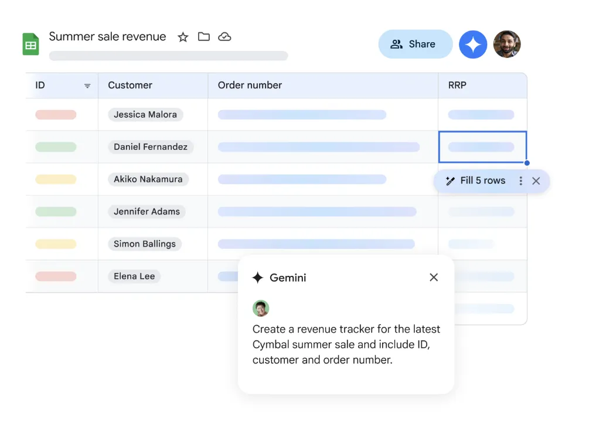Open the ID column filter icon
606x424 pixels.
87,86
